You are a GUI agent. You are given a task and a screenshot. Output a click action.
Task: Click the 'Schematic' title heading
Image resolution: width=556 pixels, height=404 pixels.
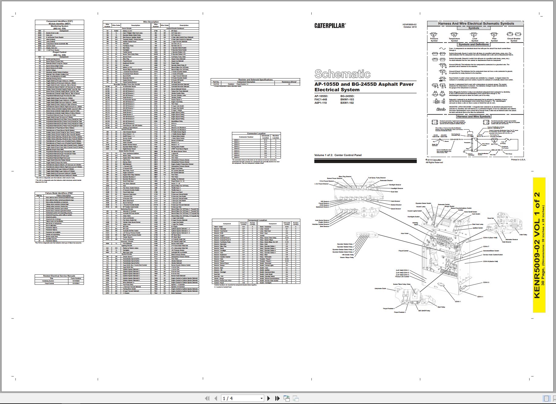point(342,74)
